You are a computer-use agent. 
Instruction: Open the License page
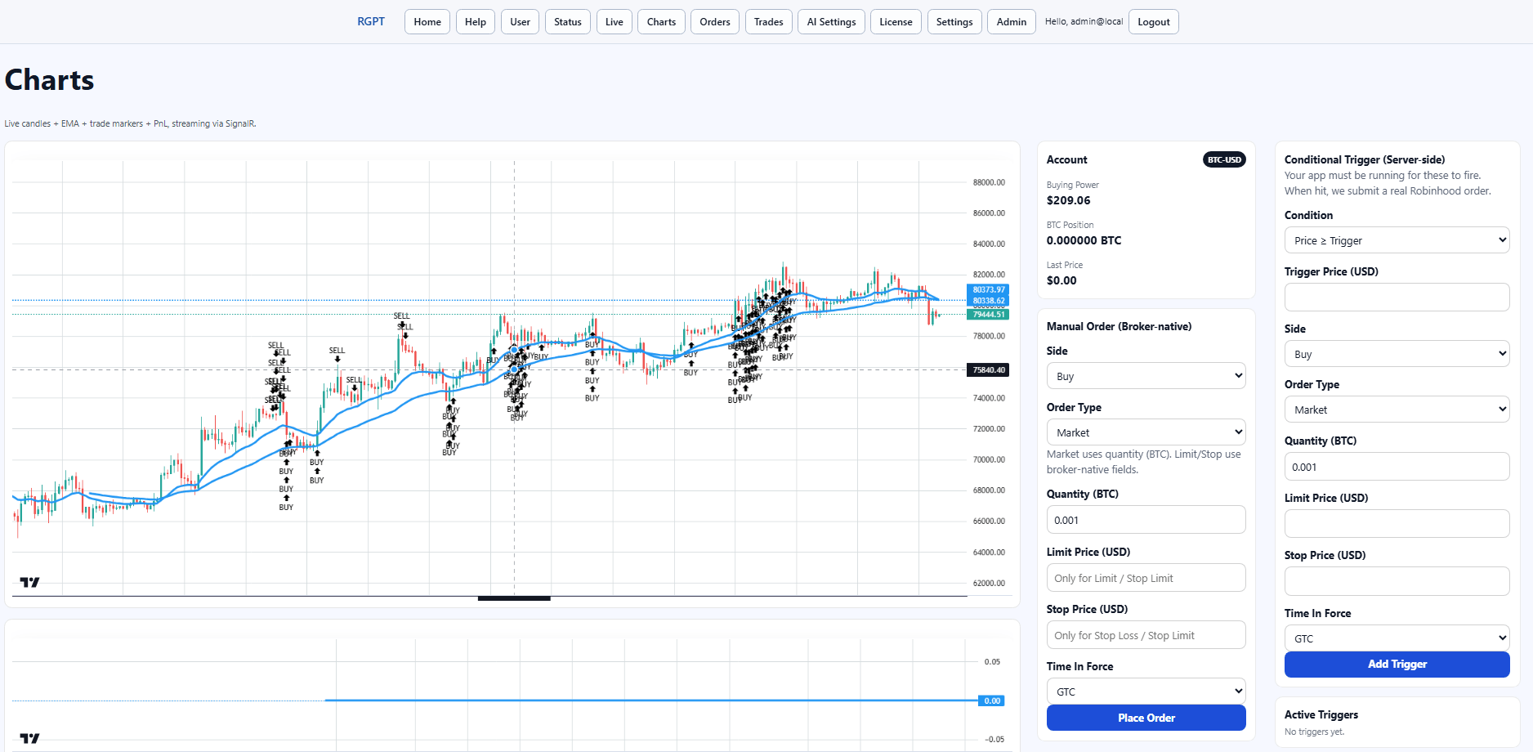[896, 22]
